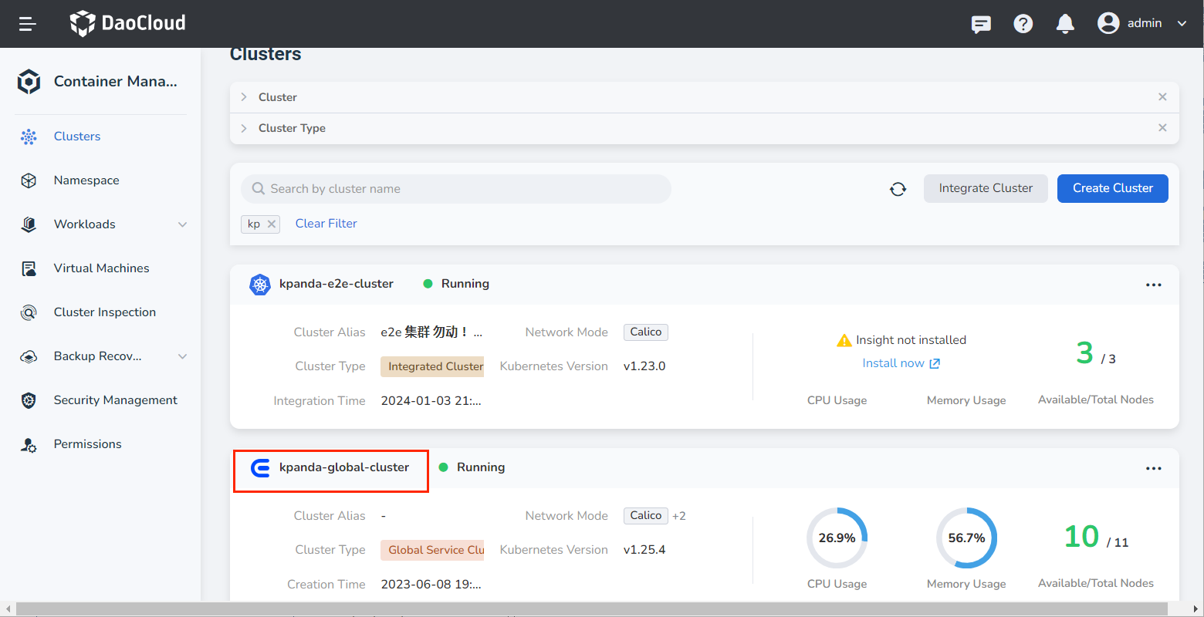Expand the Cluster filter section
This screenshot has height=617, width=1204.
pos(244,97)
